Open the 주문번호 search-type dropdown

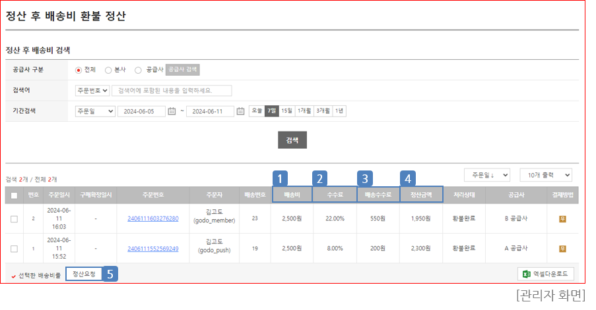coord(92,90)
